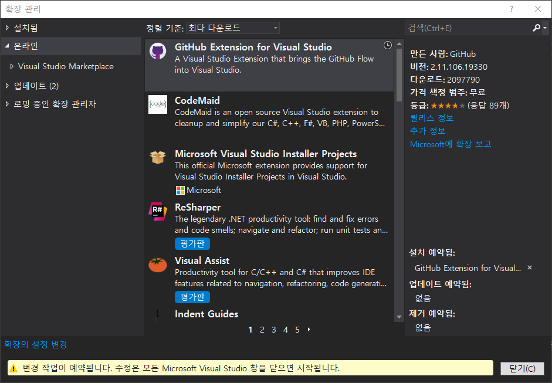Click the next page arrow
The width and height of the screenshot is (552, 383).
pos(309,330)
